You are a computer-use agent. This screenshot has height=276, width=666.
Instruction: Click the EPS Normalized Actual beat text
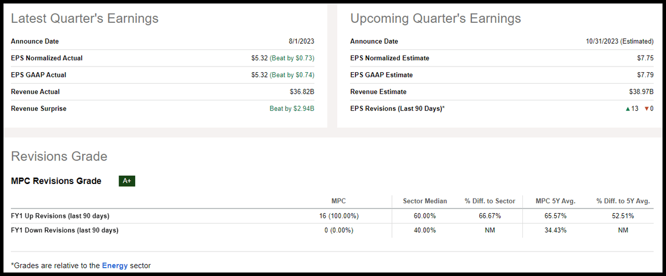(292, 58)
